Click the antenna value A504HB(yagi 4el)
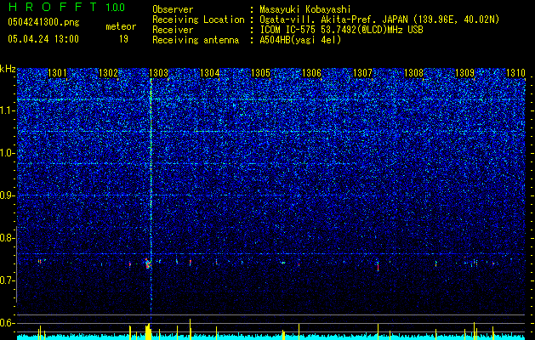535x340 pixels. point(300,40)
